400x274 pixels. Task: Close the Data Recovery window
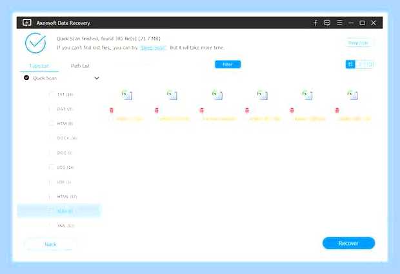click(374, 23)
